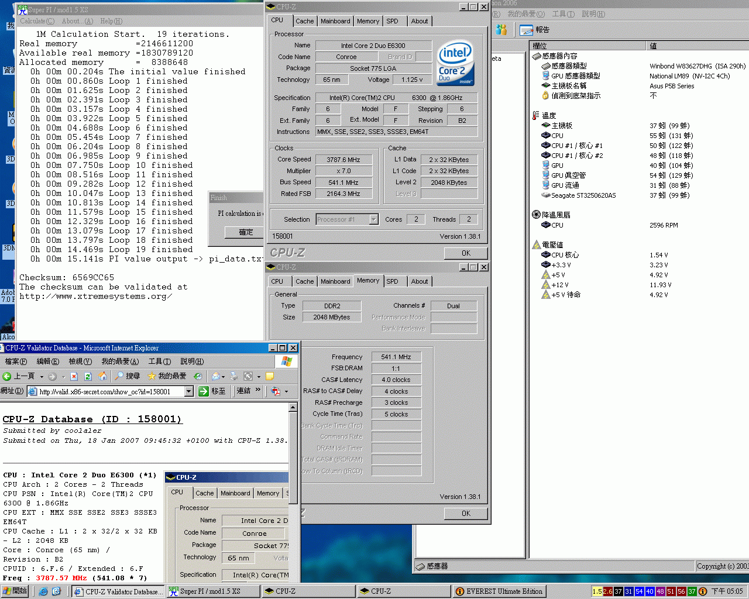Viewport: 749px width, 599px height.
Task: Click IE Stop loading icon
Action: pos(74,376)
